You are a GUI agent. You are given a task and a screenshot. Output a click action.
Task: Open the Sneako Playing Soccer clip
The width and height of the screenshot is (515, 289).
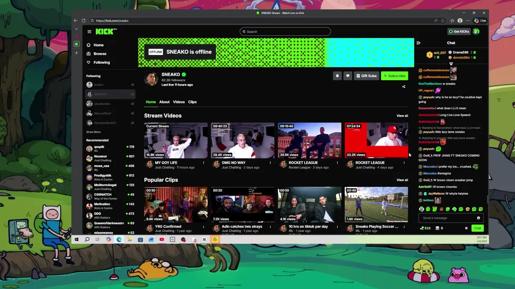coord(376,205)
